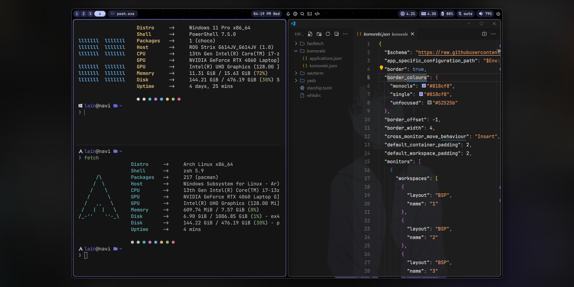Viewport: 574px width, 287px height.
Task: Click "default_workspace_padding" key text
Action: pyautogui.click(x=422, y=153)
